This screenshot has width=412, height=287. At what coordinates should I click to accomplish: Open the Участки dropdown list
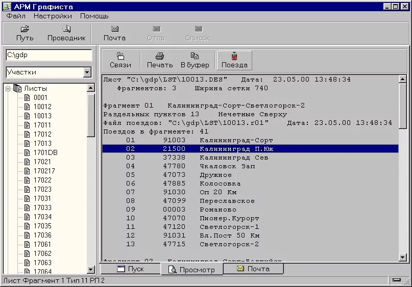click(x=87, y=72)
